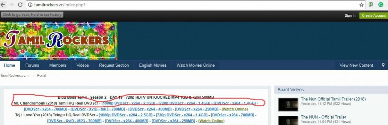Image resolution: width=388 pixels, height=125 pixels.
Task: Click the Portal breadcrumb
Action: 41,75
